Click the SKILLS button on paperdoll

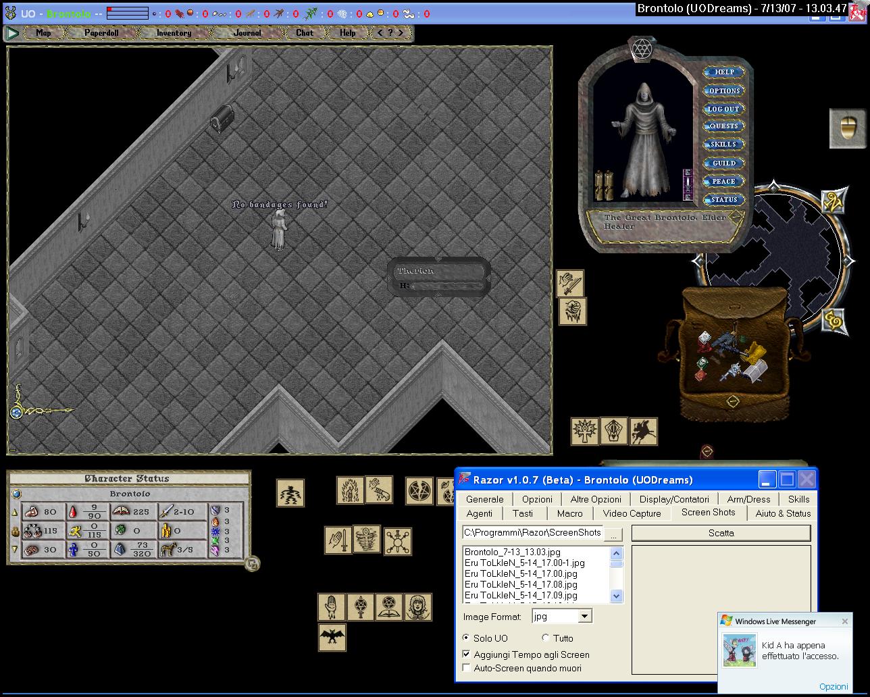[x=723, y=145]
